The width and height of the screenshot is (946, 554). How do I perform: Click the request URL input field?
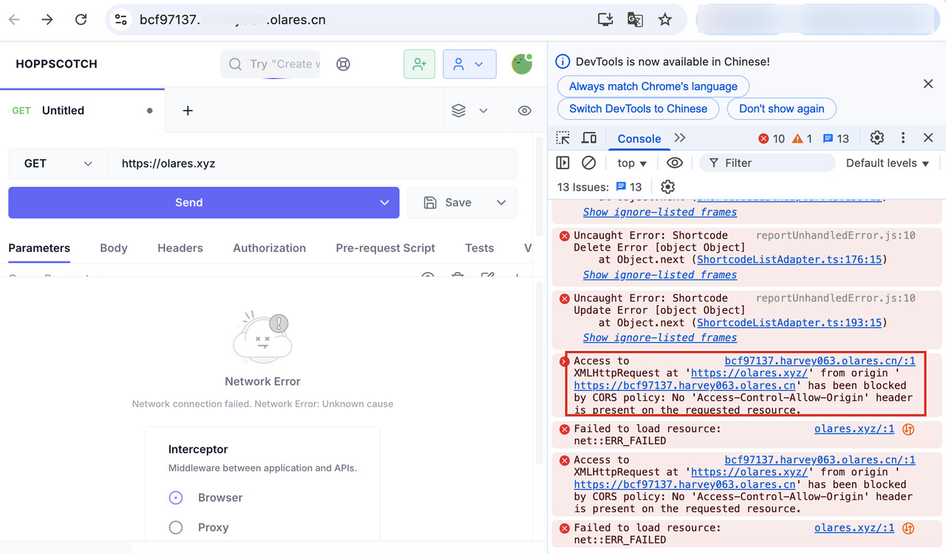[x=312, y=163]
